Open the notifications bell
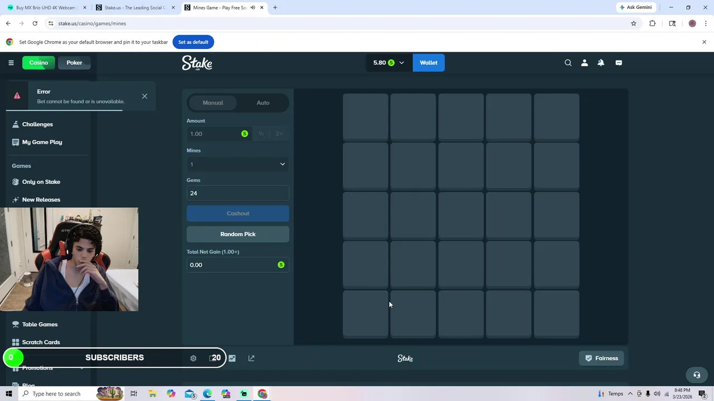The height and width of the screenshot is (401, 714). click(x=601, y=62)
